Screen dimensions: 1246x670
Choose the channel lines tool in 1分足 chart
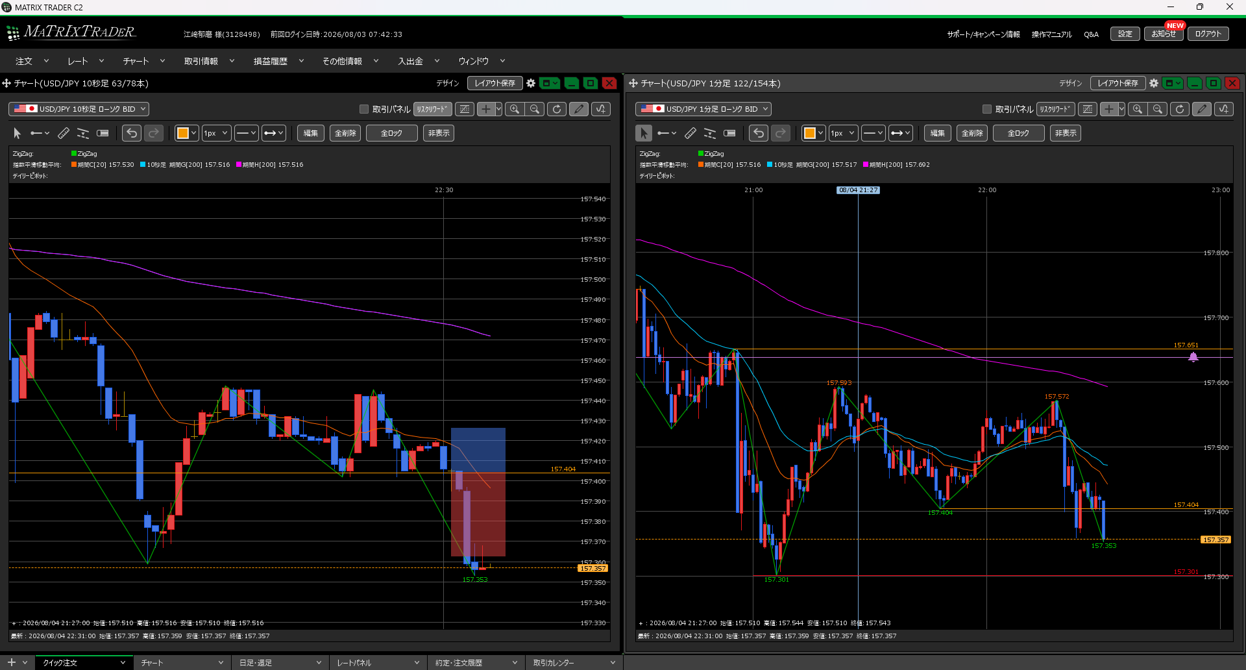coord(710,133)
